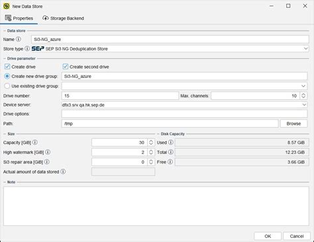Click the Used value 8.57 GiB

pyautogui.click(x=242, y=142)
